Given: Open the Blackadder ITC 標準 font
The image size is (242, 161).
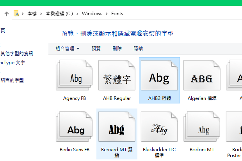Looking at the screenshot, I should (x=159, y=129).
